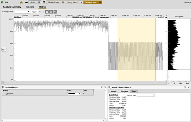Click the Active Metrics scroll down arrow
The height and width of the screenshot is (122, 191).
click(x=106, y=118)
